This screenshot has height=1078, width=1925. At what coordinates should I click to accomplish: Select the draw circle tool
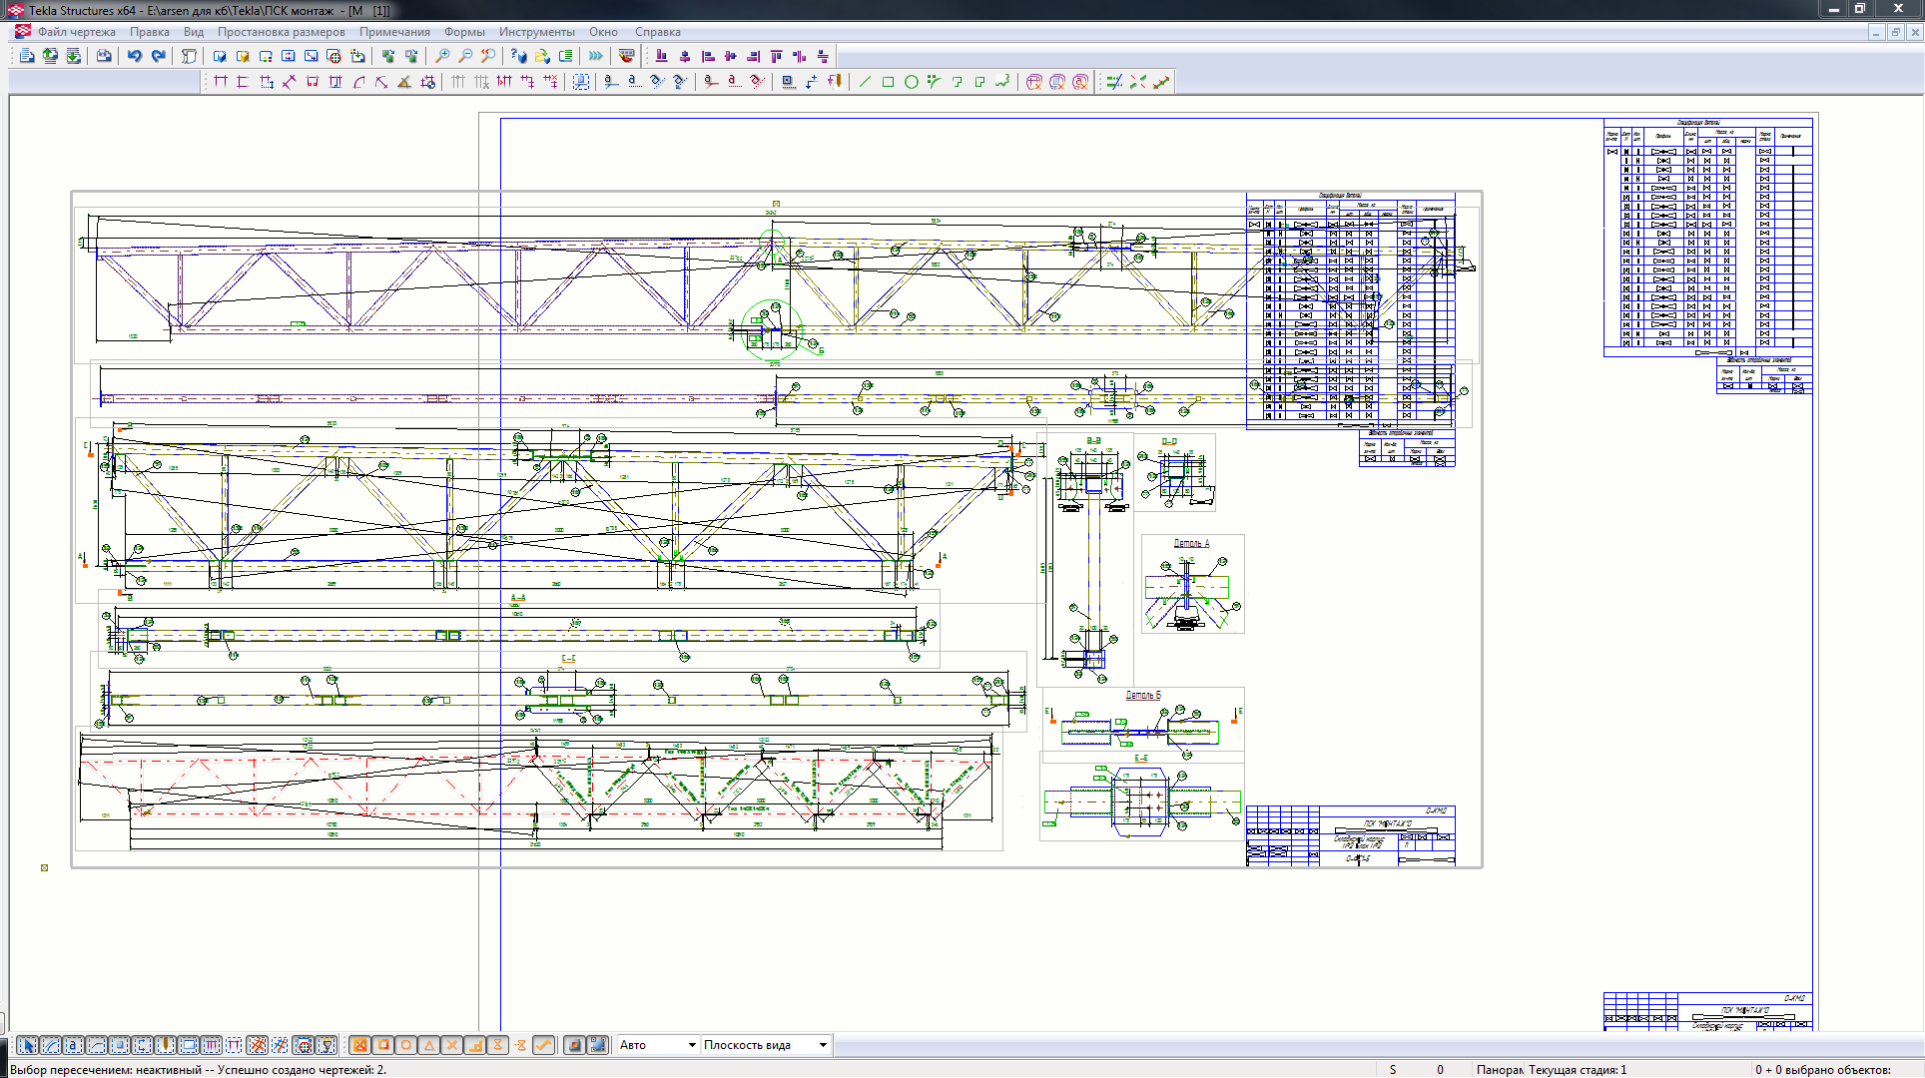(x=911, y=82)
